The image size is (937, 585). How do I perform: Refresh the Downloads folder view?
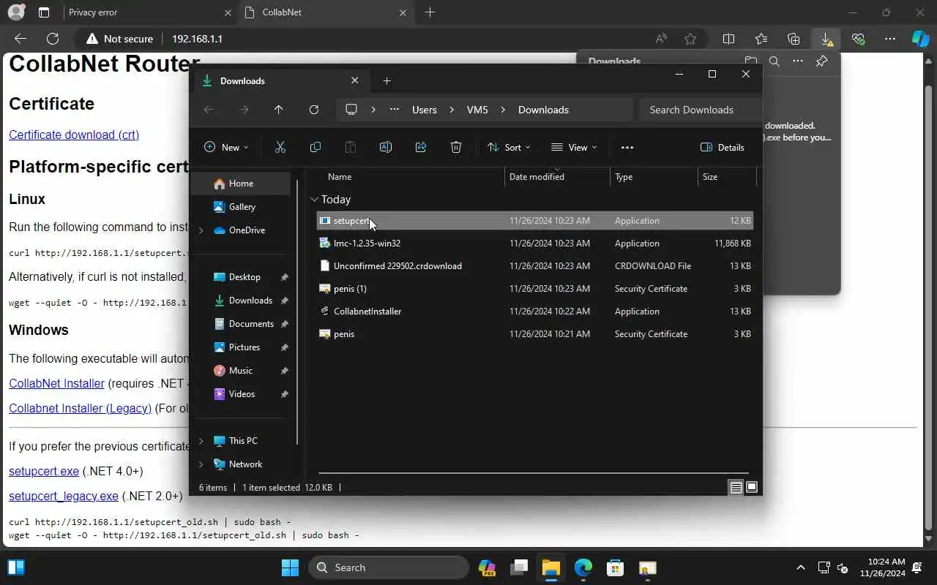point(314,110)
